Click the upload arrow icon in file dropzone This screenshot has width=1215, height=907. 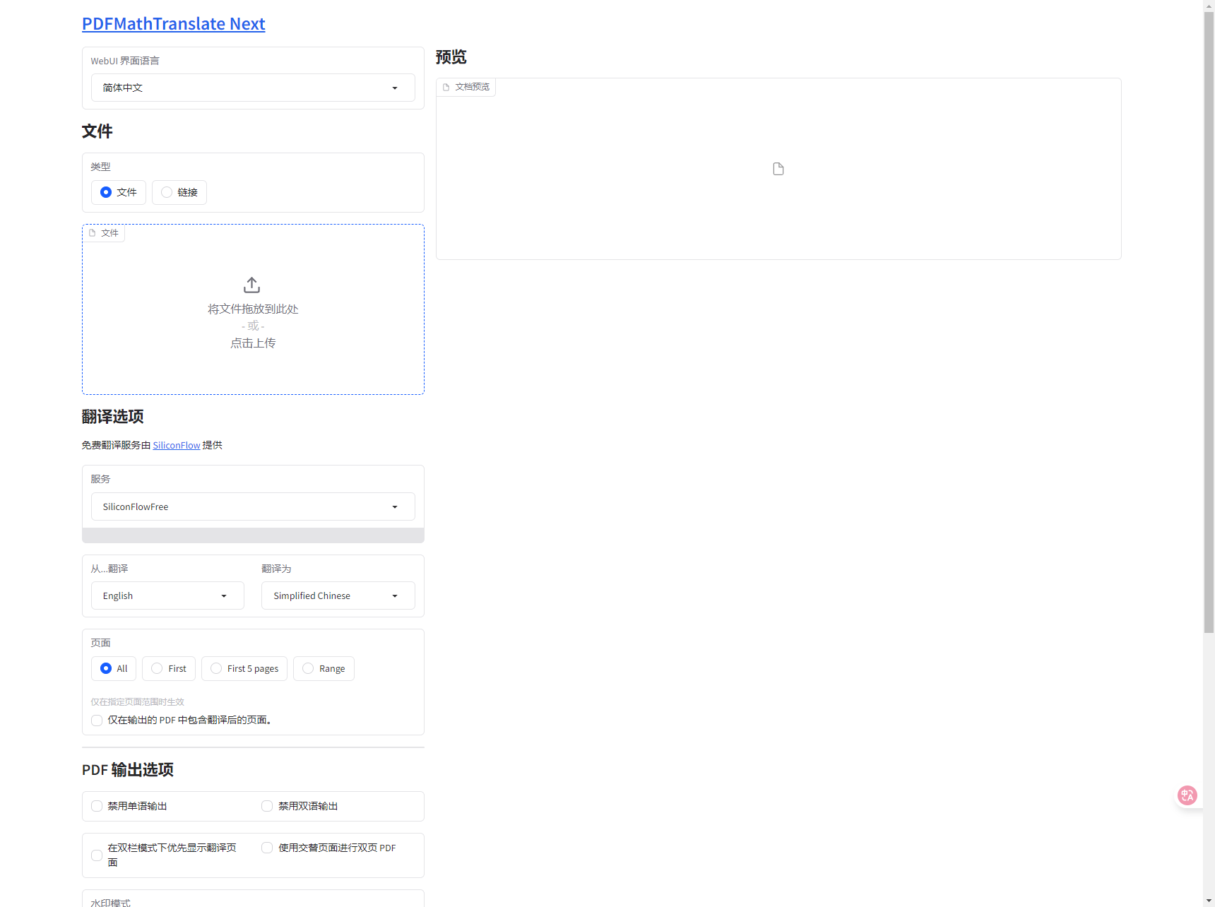point(252,285)
